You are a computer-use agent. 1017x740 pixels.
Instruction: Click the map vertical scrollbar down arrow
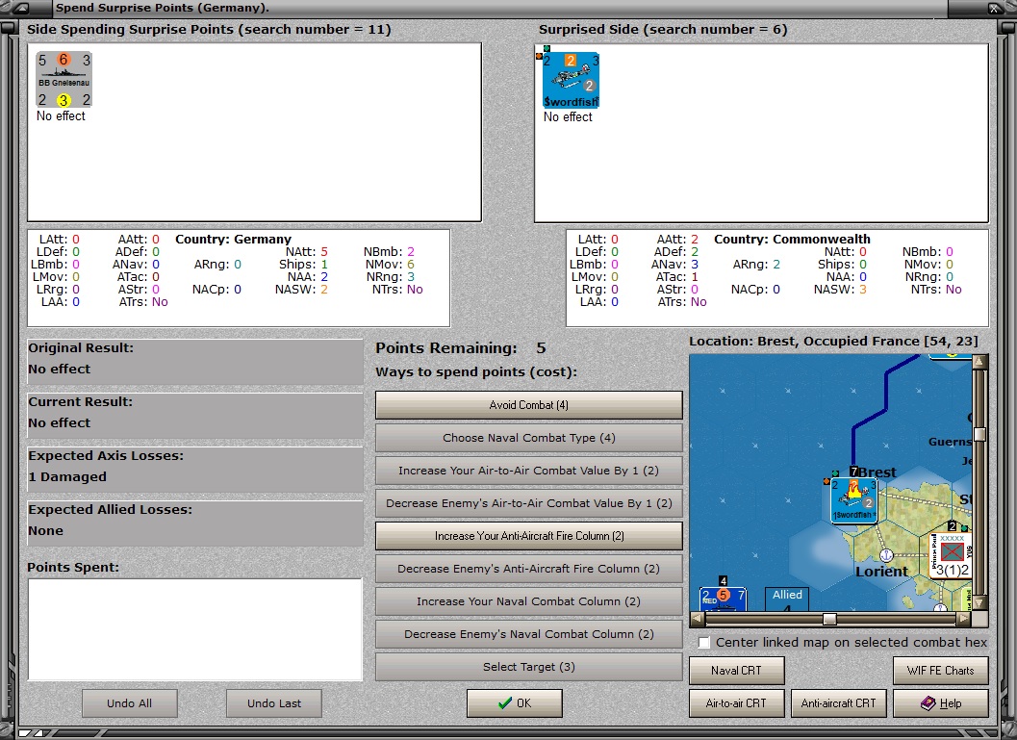coord(979,603)
